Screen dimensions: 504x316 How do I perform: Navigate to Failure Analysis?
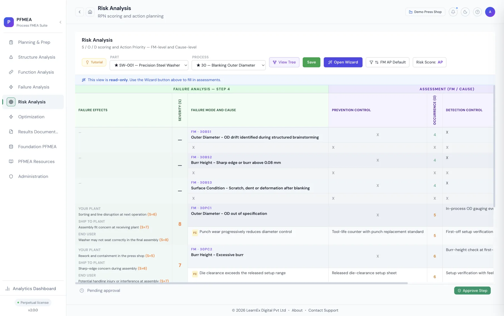33,87
